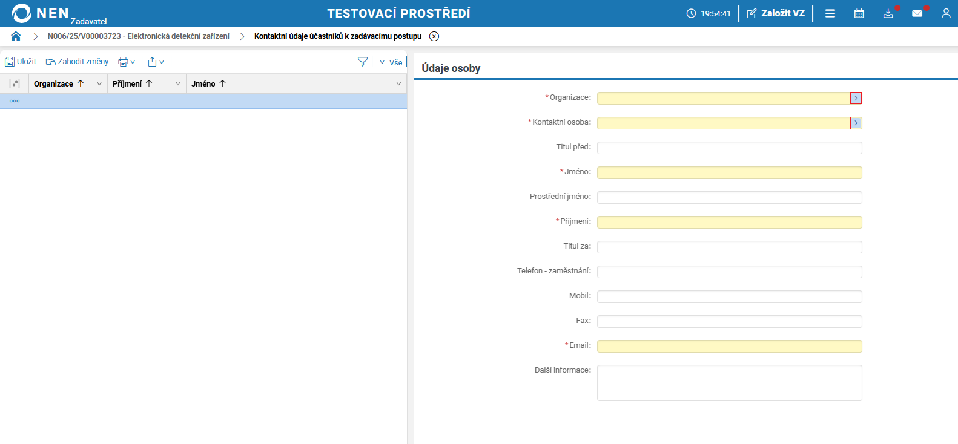The image size is (958, 444).
Task: Click into the Email input field
Action: tap(729, 346)
